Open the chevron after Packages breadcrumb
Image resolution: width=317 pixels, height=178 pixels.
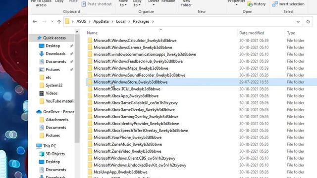tap(153, 21)
